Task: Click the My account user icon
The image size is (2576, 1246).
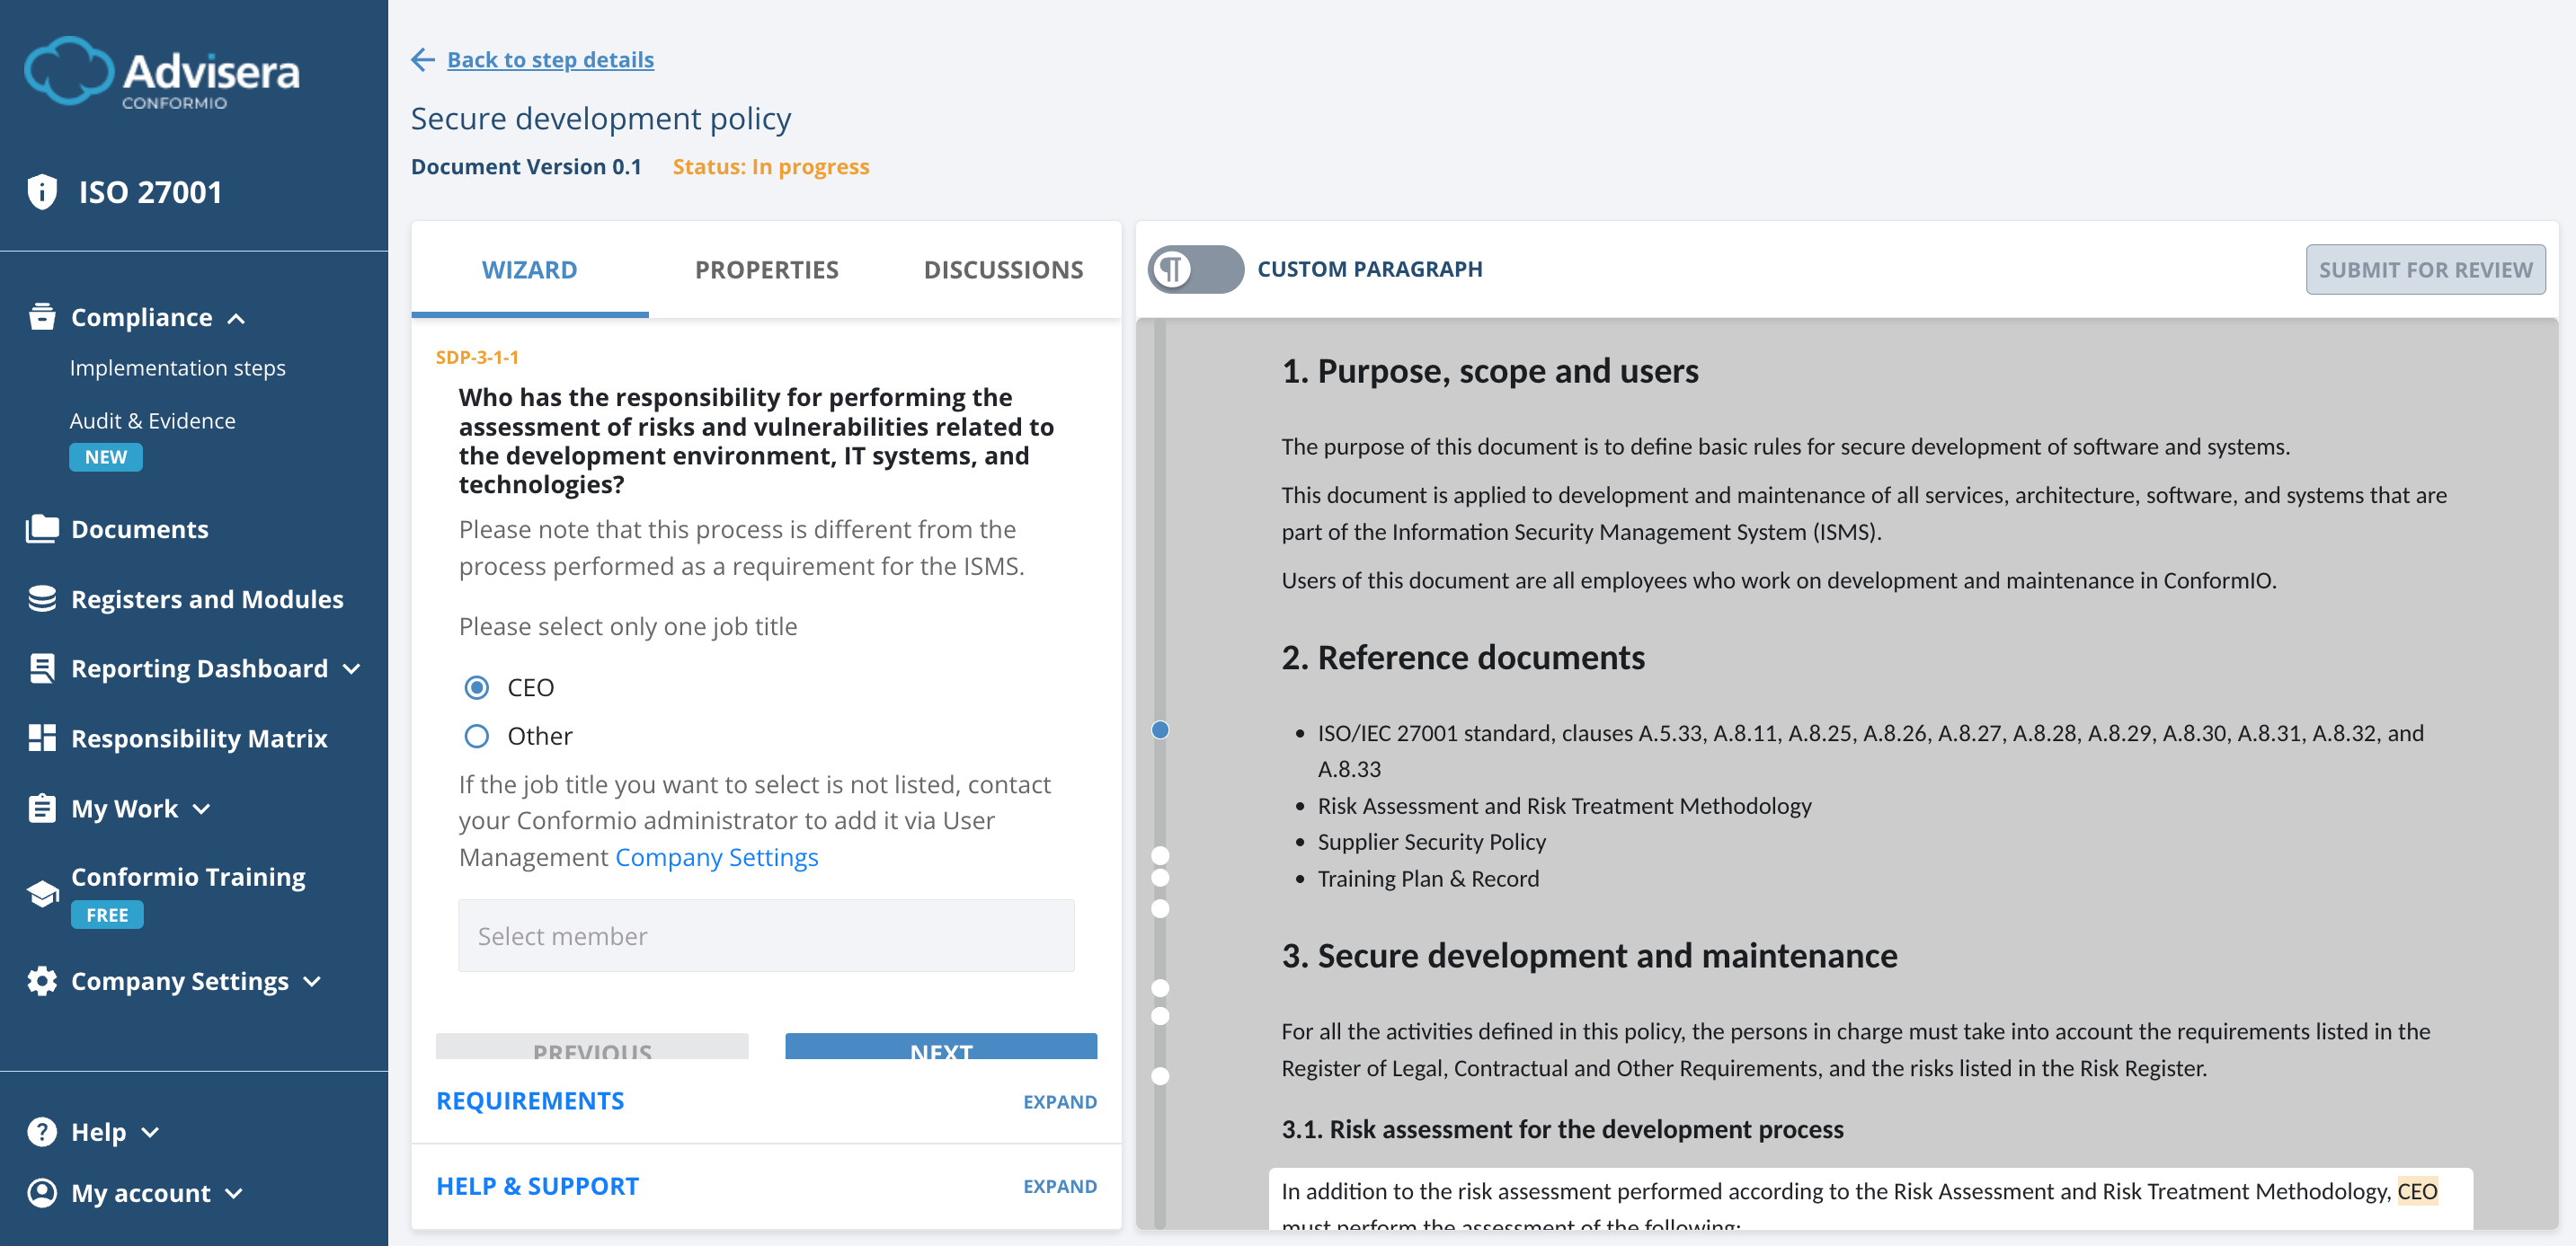Action: [41, 1192]
